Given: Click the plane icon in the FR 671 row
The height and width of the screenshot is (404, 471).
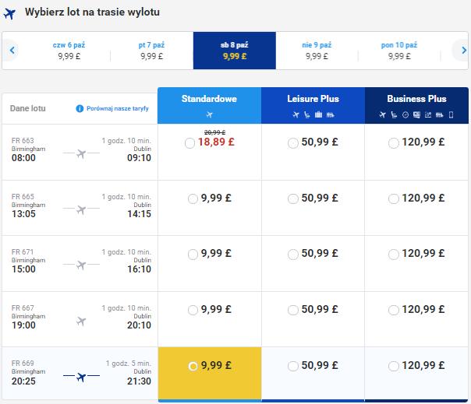Looking at the screenshot, I should pos(81,265).
